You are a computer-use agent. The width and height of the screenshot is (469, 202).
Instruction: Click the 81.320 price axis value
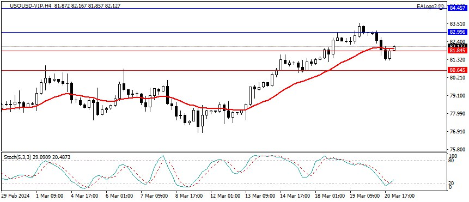pos(458,60)
